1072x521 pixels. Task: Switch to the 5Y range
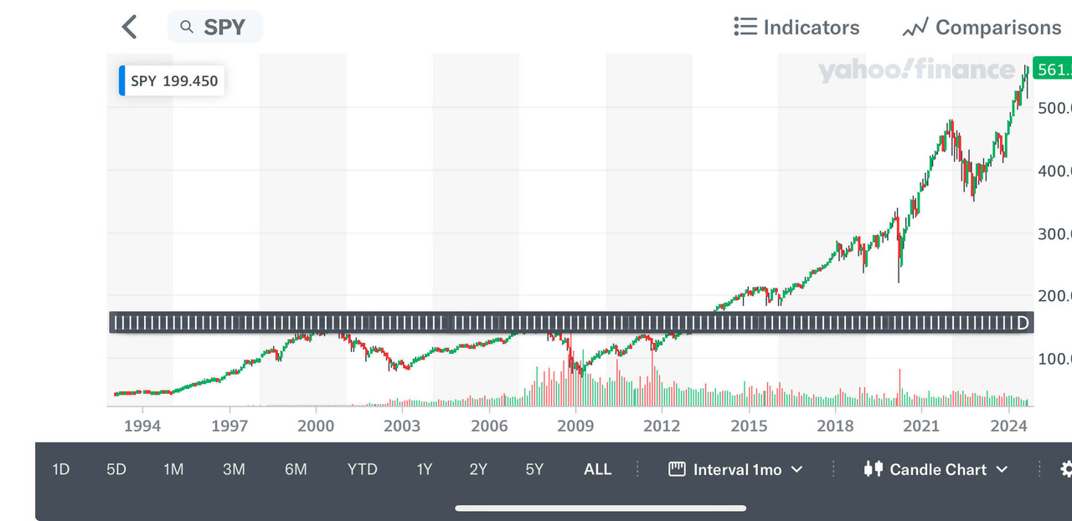pos(534,469)
